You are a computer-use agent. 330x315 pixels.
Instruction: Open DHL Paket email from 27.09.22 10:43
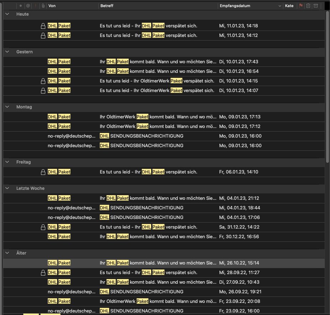[164, 282]
